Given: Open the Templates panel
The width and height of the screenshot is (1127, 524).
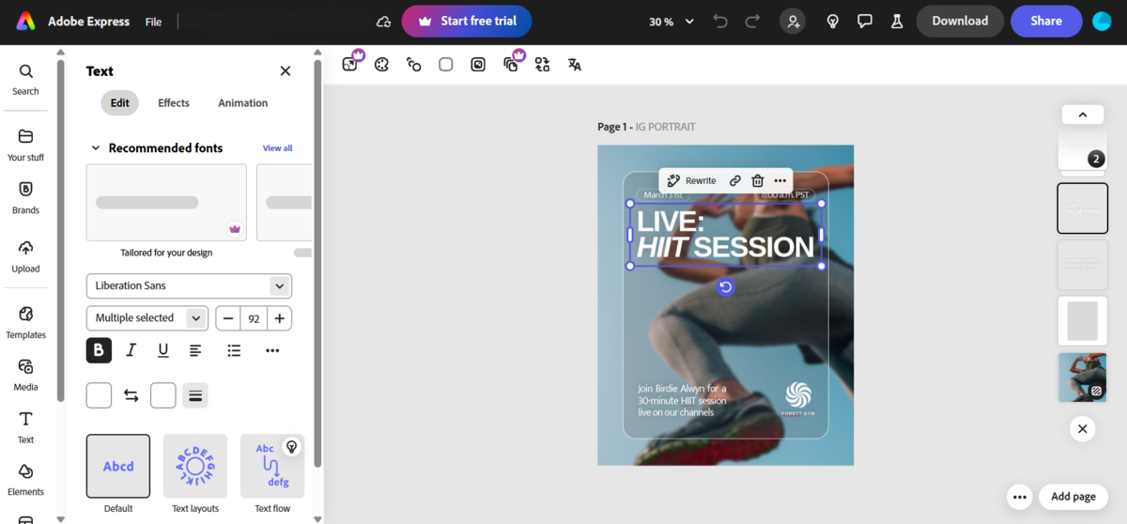Looking at the screenshot, I should point(25,322).
